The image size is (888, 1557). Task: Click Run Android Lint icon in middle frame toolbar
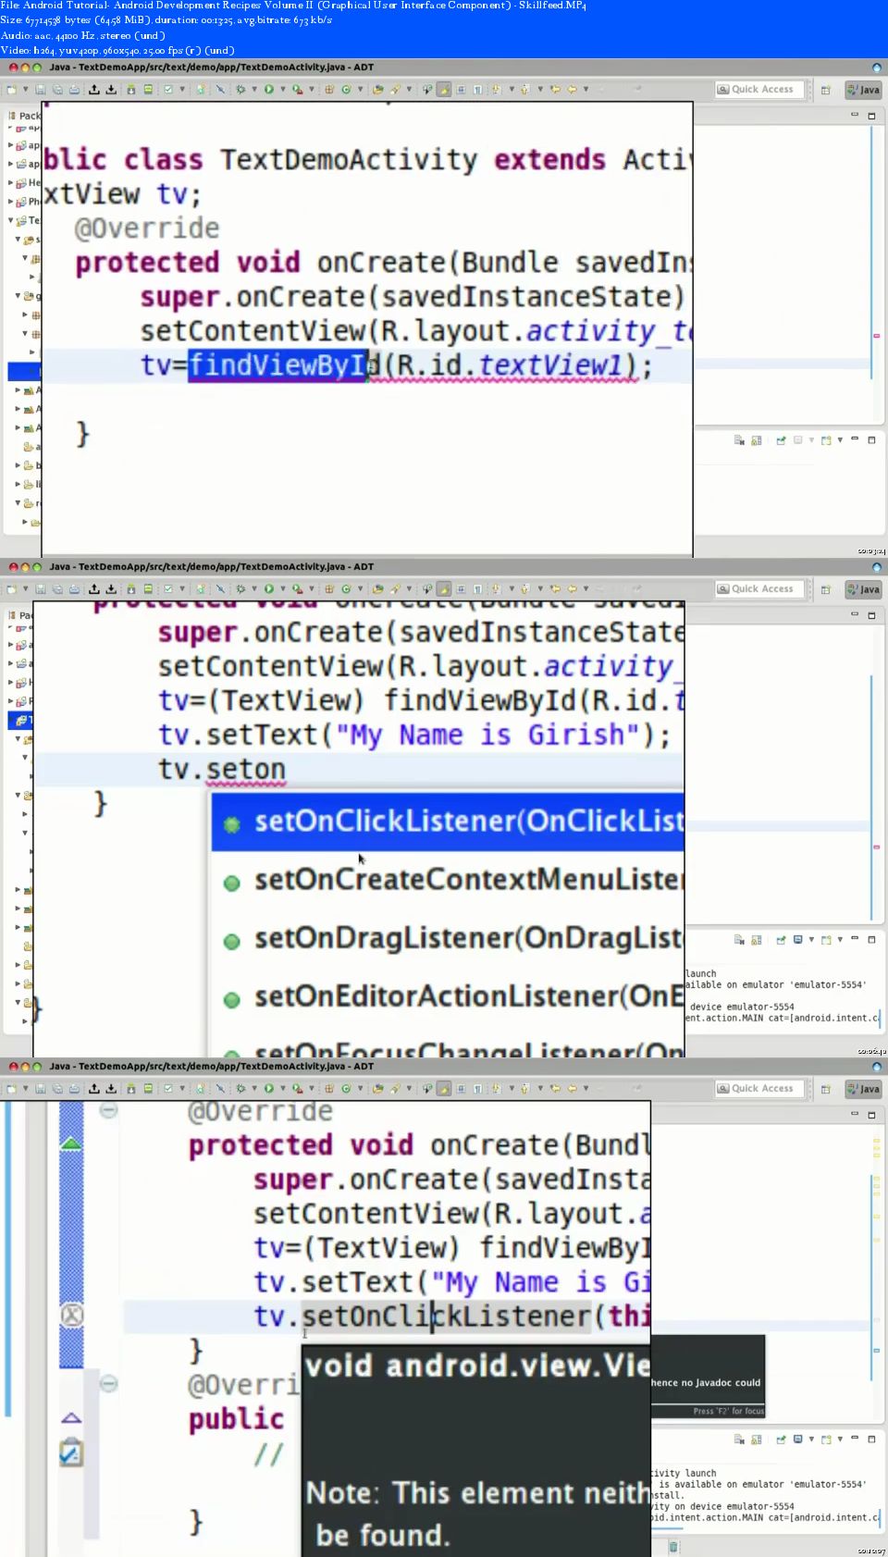[x=167, y=589]
